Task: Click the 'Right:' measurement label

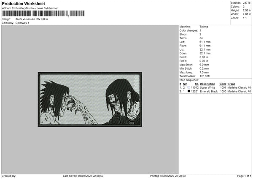Action: [x=183, y=46]
